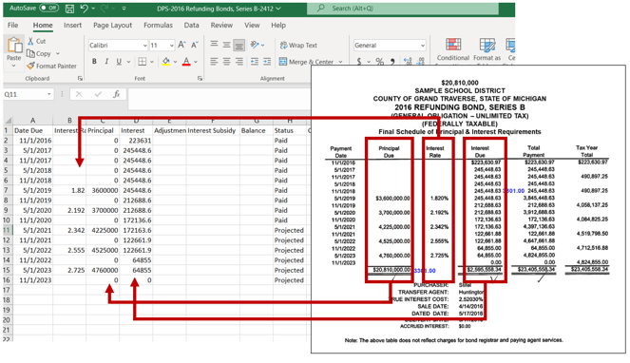Click the Bottom Align icon

[239, 45]
